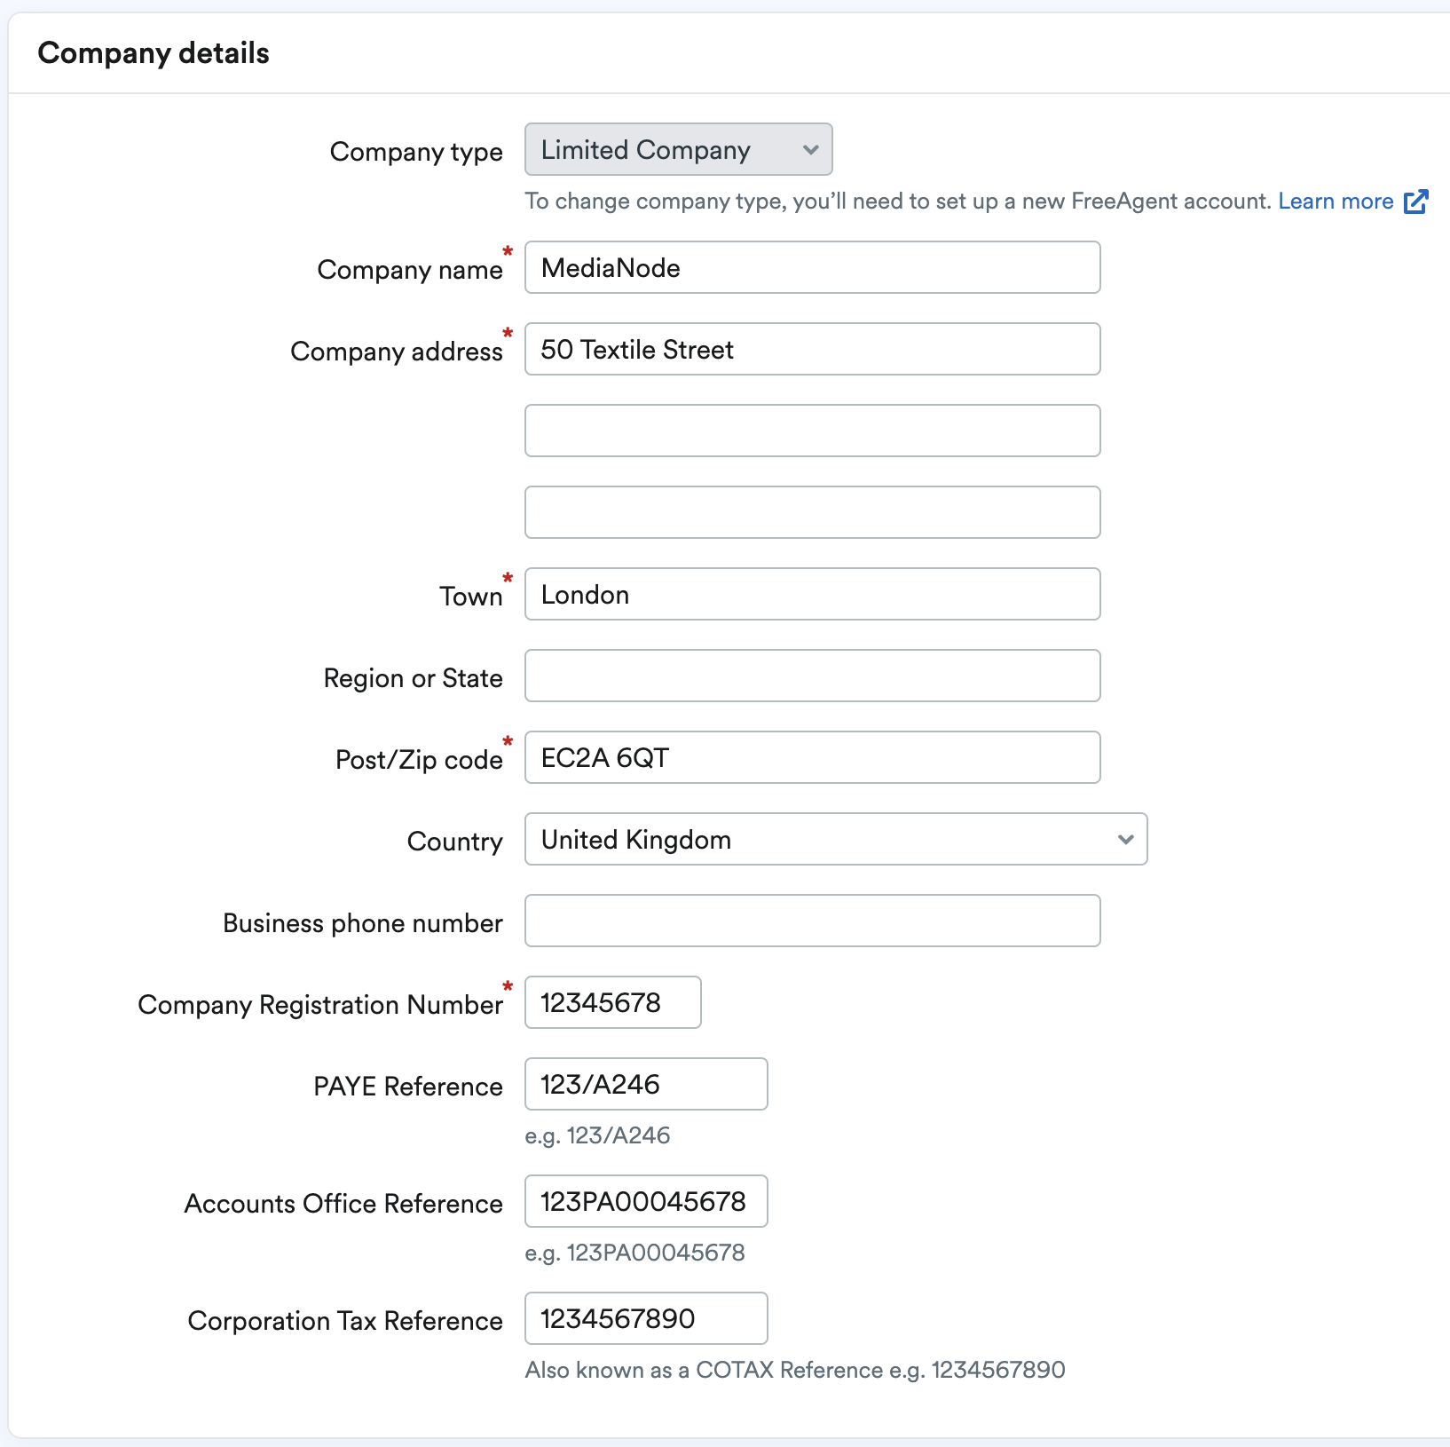Click the Accounts Office Reference label
Image resolution: width=1450 pixels, height=1447 pixels.
343,1204
